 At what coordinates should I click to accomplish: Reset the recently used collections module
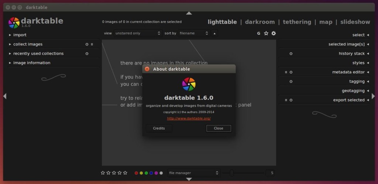87,53
